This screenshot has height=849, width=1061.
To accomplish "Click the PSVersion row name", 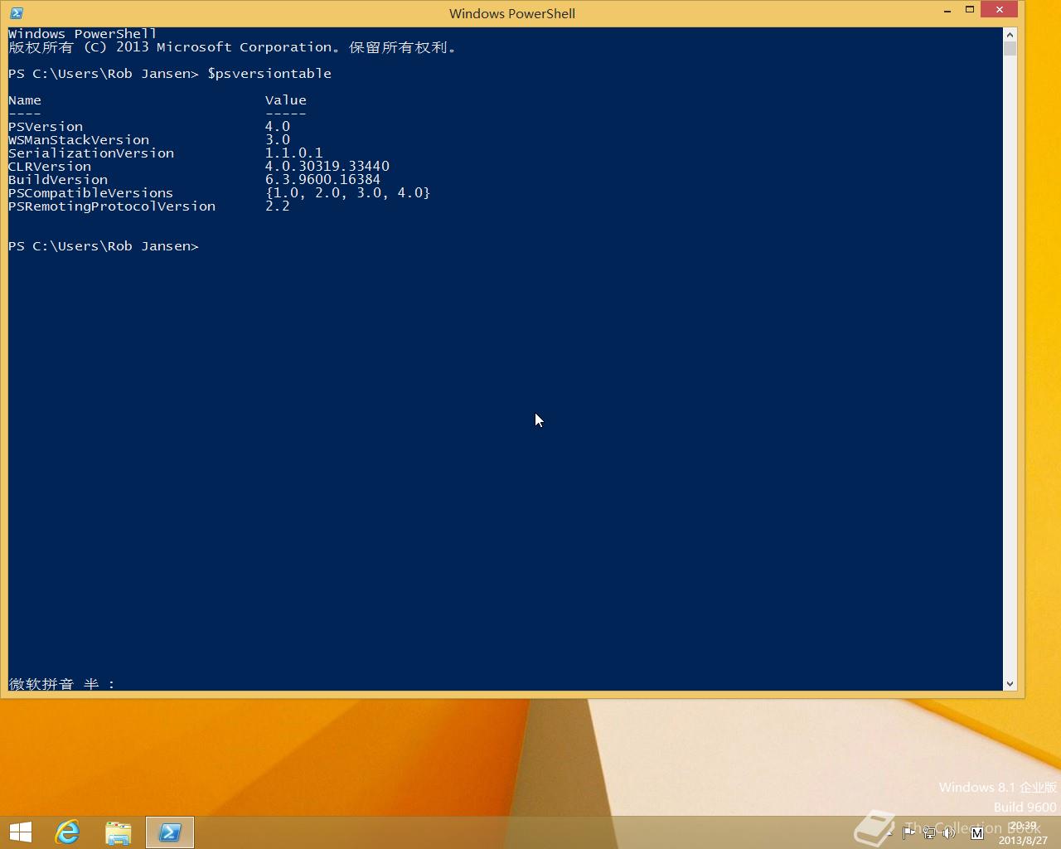I will [46, 127].
